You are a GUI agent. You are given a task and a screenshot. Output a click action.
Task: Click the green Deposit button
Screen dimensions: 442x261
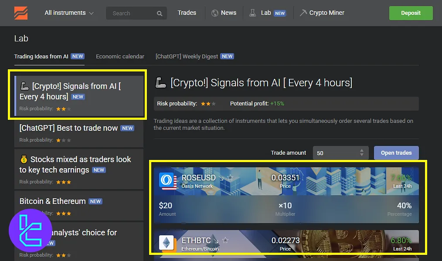(x=411, y=13)
